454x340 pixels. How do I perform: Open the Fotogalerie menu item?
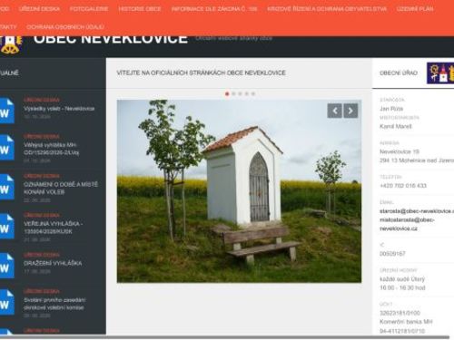tap(89, 9)
